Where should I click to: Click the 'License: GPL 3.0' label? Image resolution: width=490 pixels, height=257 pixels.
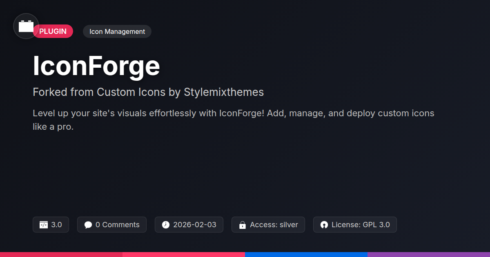361,225
